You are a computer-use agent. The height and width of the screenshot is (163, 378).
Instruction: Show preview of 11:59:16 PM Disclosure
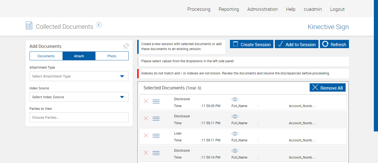pos(235,151)
